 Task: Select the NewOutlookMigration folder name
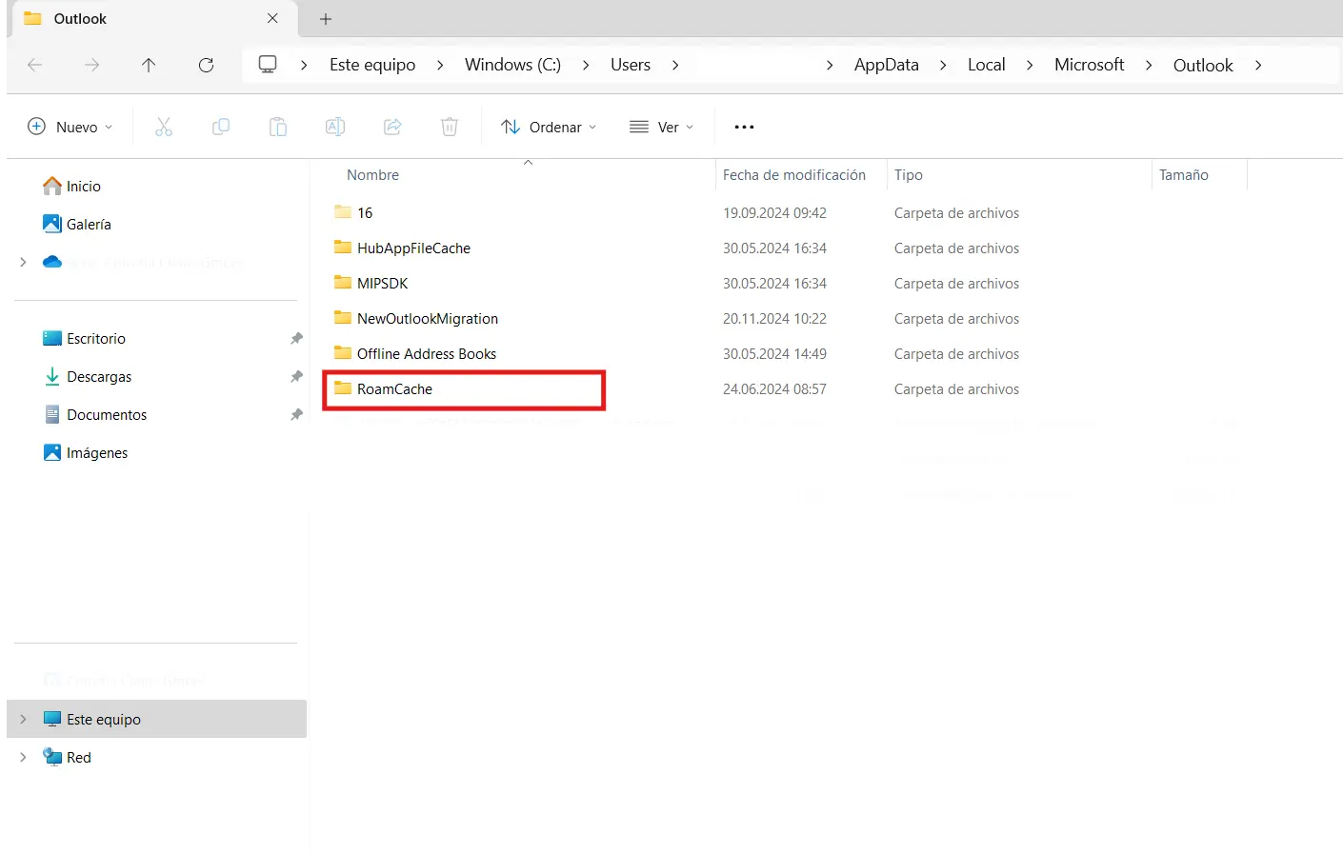point(428,318)
